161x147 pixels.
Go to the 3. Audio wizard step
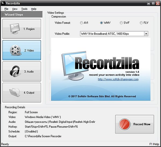pyautogui.click(x=22, y=71)
